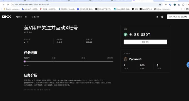Click the 接受任务 button
189x101 pixels.
[145, 42]
